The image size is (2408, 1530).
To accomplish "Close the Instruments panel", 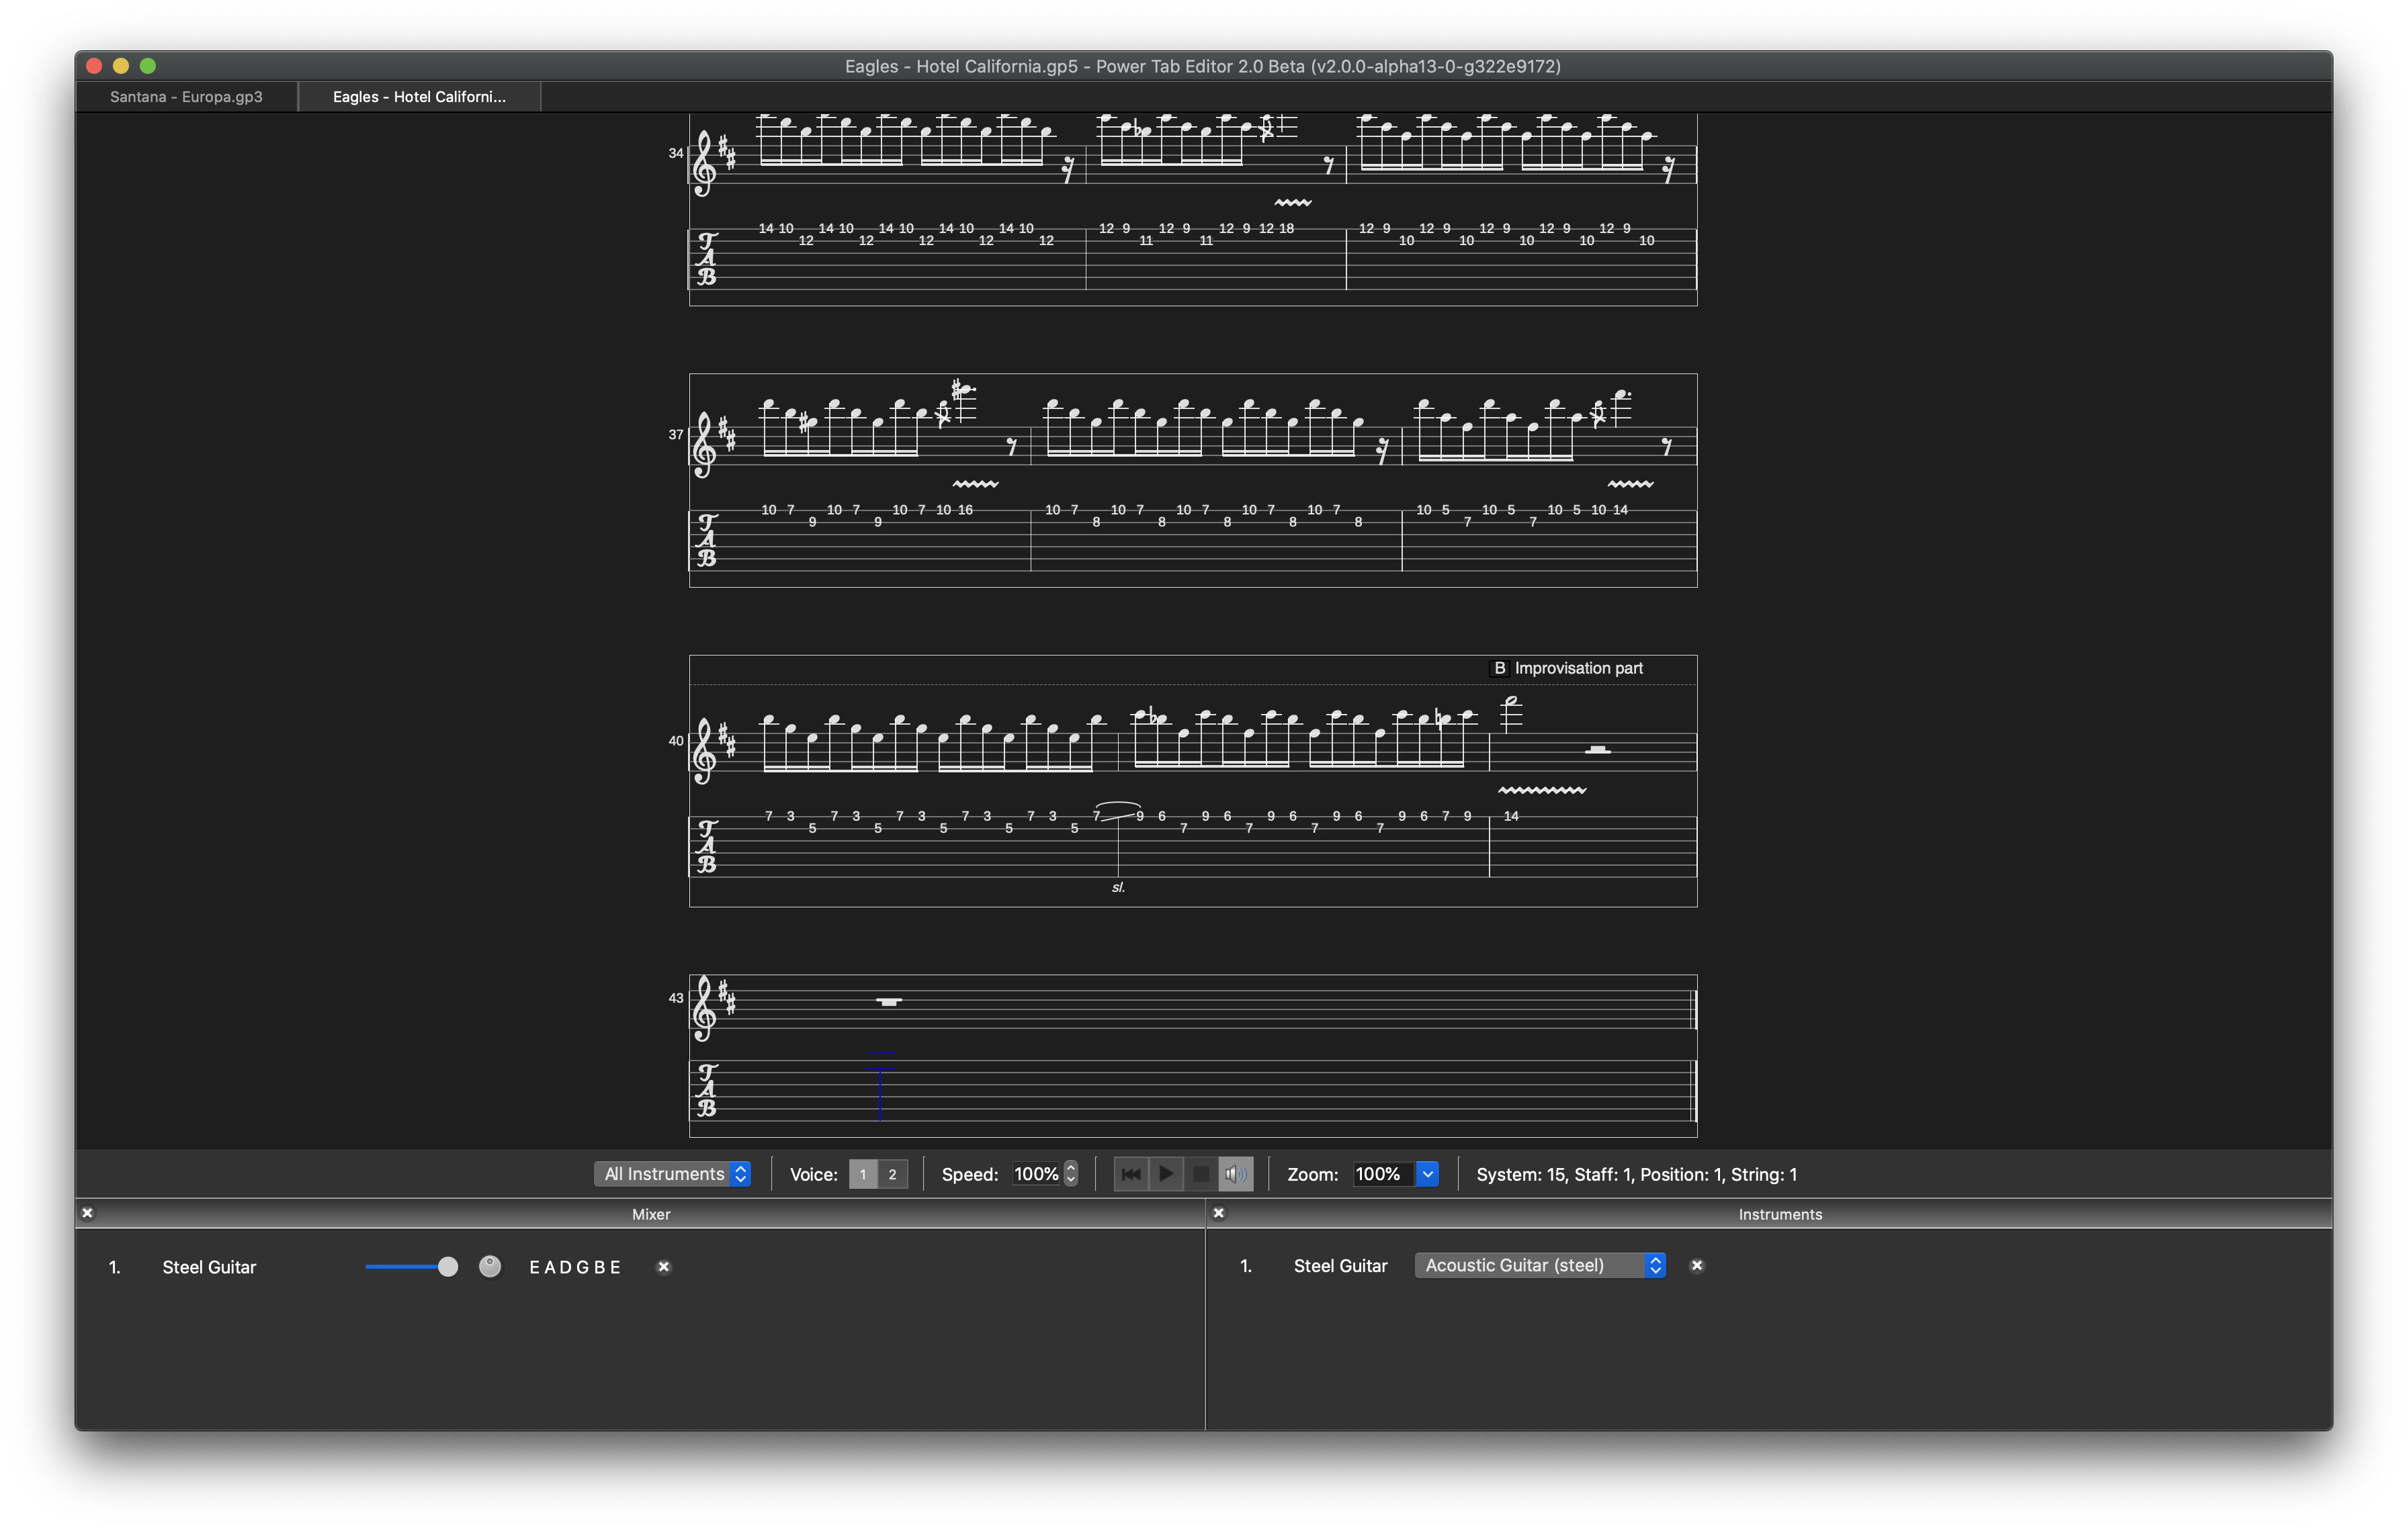I will click(x=1218, y=1213).
